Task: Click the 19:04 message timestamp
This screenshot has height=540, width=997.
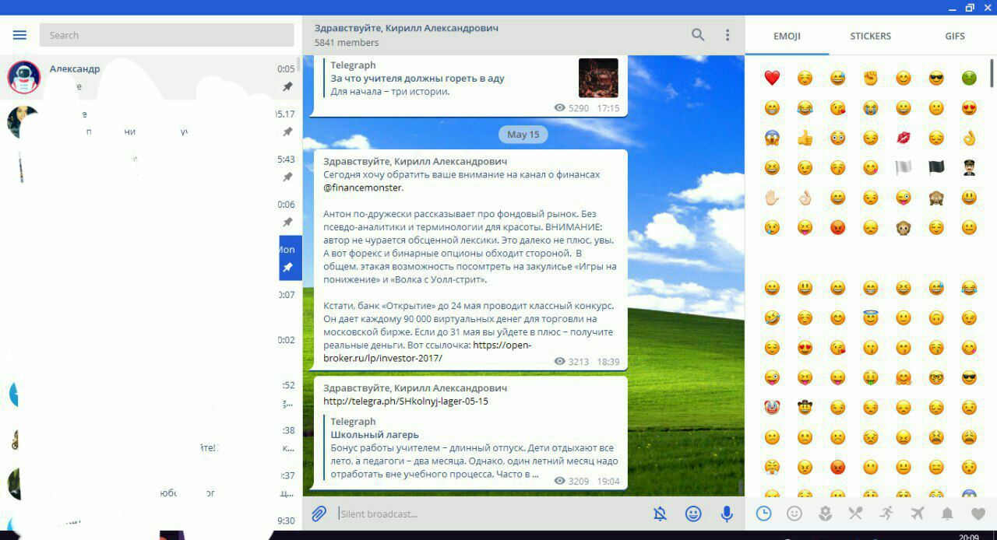Action: click(608, 481)
